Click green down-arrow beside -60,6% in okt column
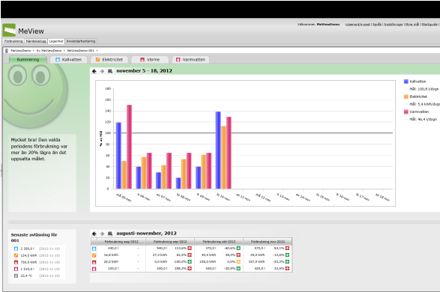The width and height of the screenshot is (440, 292). [238, 249]
